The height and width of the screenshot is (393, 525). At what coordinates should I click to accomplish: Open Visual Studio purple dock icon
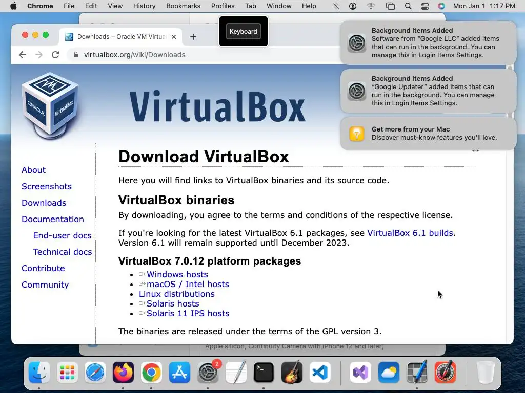[360, 373]
